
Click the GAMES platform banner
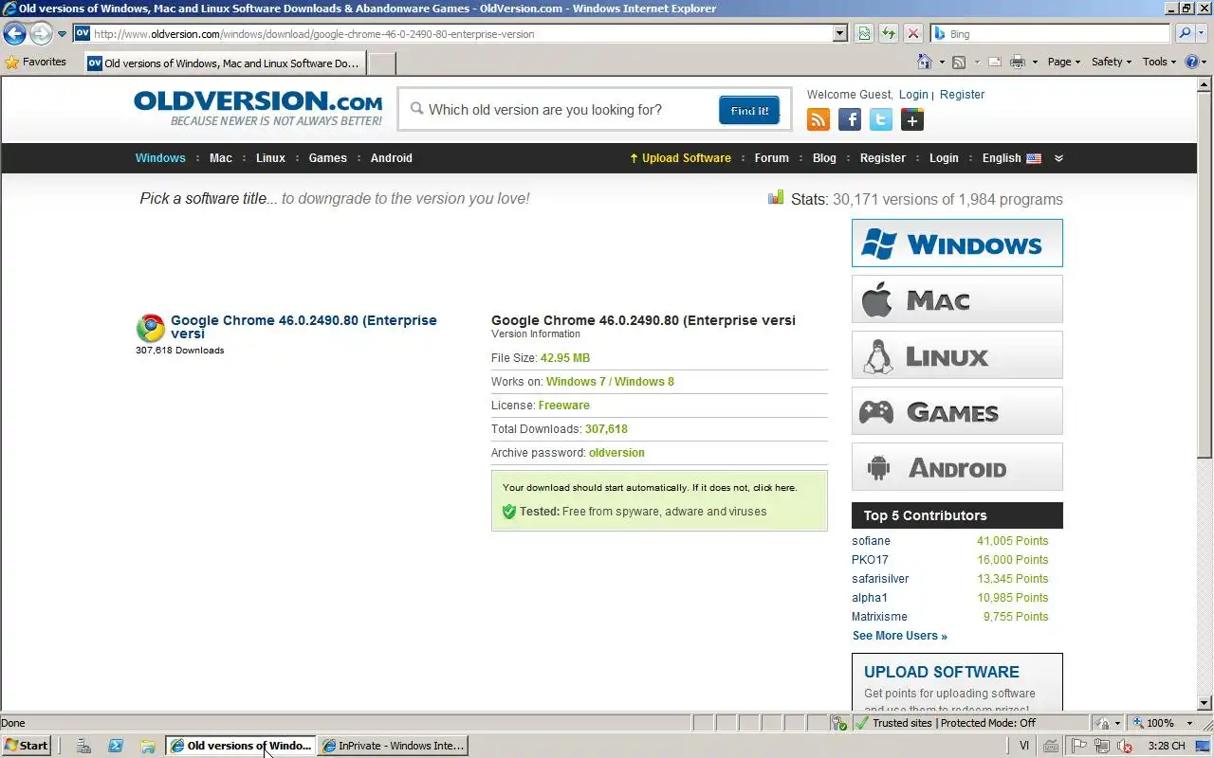(x=957, y=411)
